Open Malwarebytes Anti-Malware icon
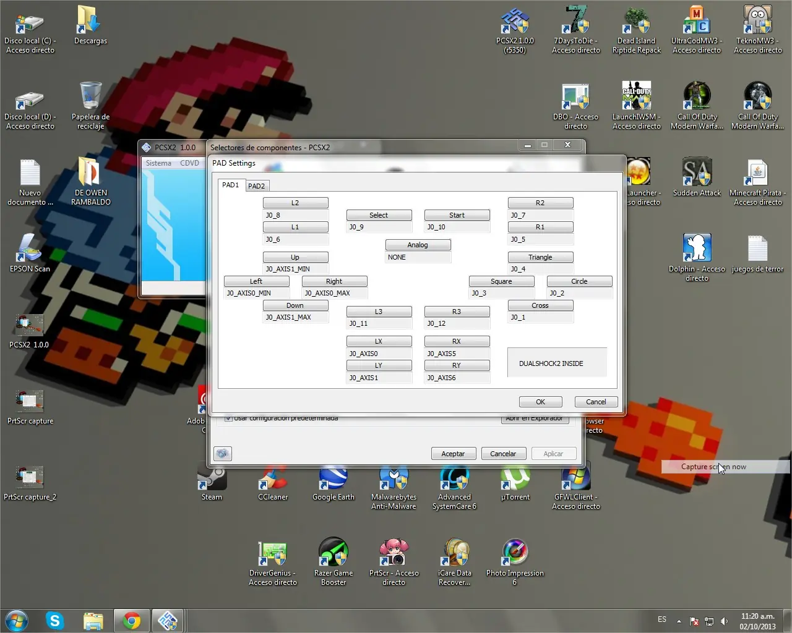The width and height of the screenshot is (792, 633). [x=394, y=488]
